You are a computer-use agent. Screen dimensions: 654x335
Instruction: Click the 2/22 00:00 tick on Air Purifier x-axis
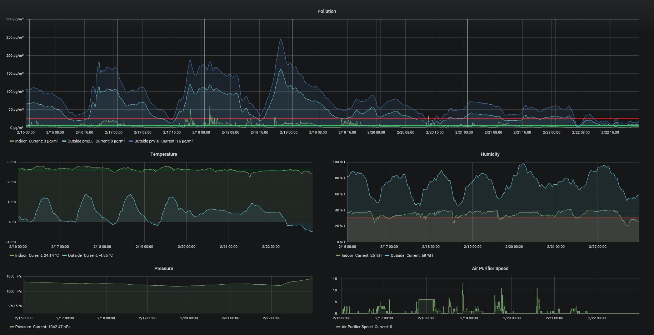(x=597, y=318)
